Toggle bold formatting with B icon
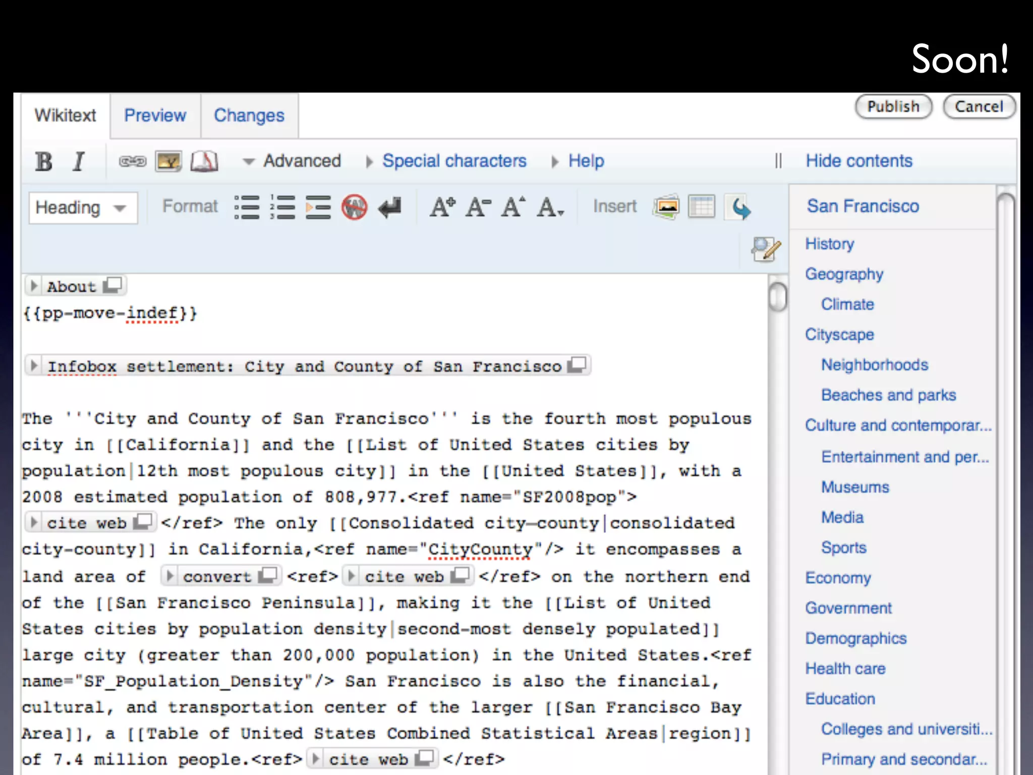The image size is (1033, 775). click(44, 161)
